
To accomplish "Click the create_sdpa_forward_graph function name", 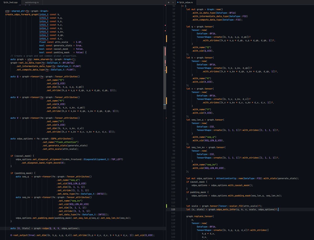I will pyautogui.click(x=22, y=14).
